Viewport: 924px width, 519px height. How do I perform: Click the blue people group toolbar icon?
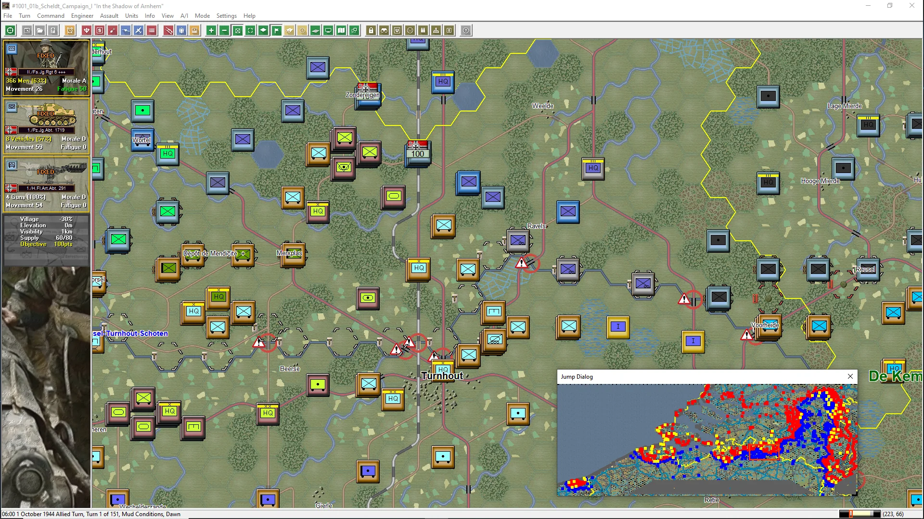pos(181,30)
